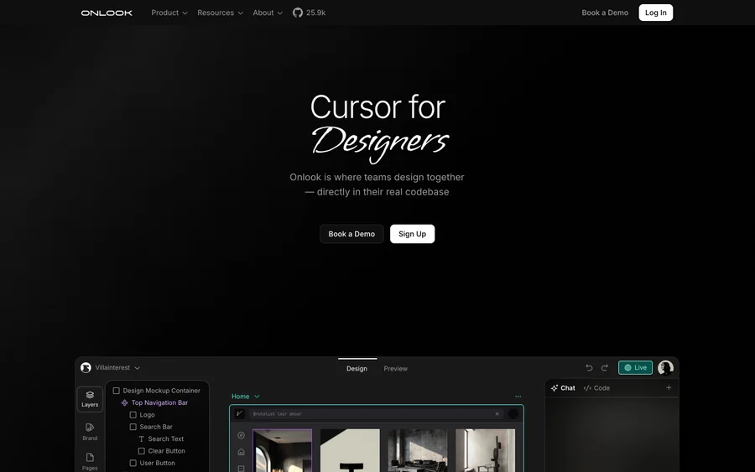Switch to the Design tab
755x472 pixels.
point(357,369)
